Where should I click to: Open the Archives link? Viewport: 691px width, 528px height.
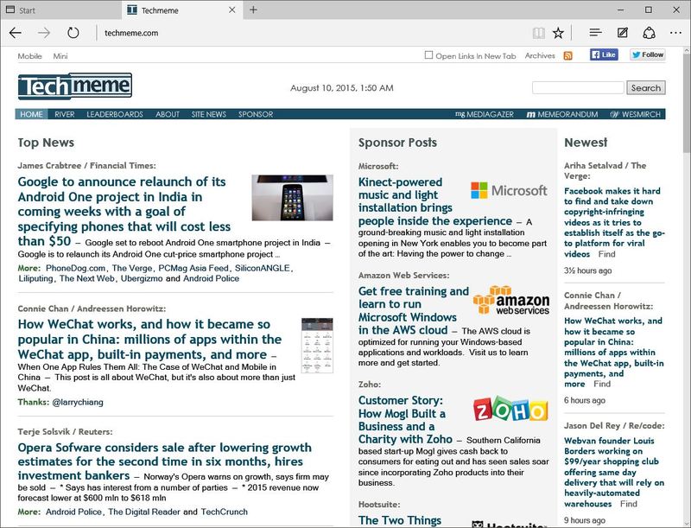coord(540,55)
